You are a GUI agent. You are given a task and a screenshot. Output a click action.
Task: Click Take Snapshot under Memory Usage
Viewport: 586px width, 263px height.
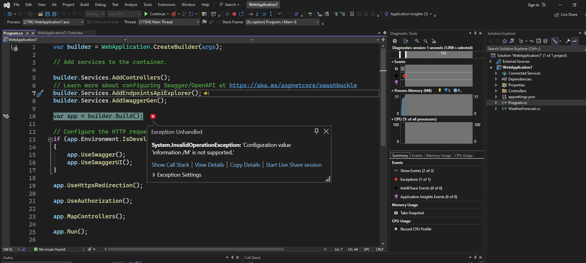(x=412, y=213)
